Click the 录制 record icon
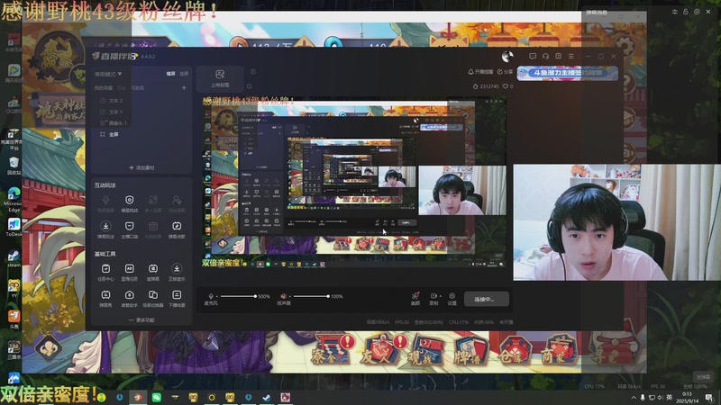 click(x=434, y=296)
